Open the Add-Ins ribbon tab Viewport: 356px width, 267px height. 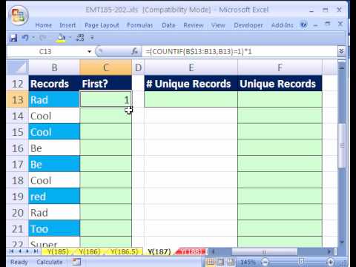coord(282,25)
